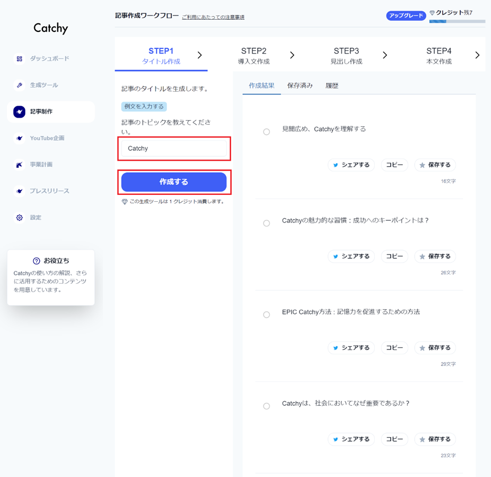491x477 pixels.
Task: Select radio button for EPIC Catchy方法 title
Action: pos(267,314)
